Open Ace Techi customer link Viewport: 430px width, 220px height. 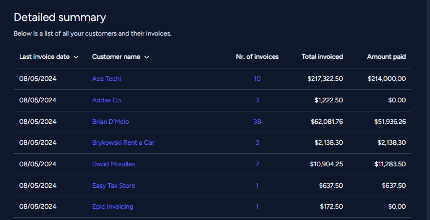pyautogui.click(x=106, y=79)
